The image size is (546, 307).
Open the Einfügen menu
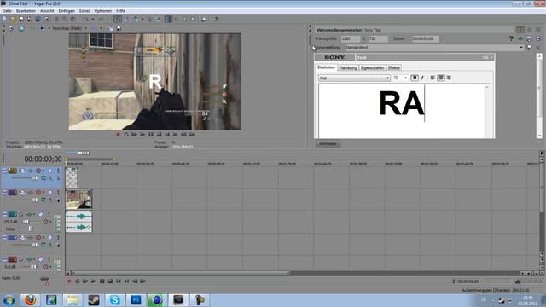67,11
